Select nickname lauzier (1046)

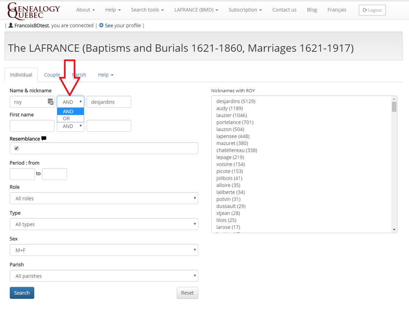[x=232, y=115]
